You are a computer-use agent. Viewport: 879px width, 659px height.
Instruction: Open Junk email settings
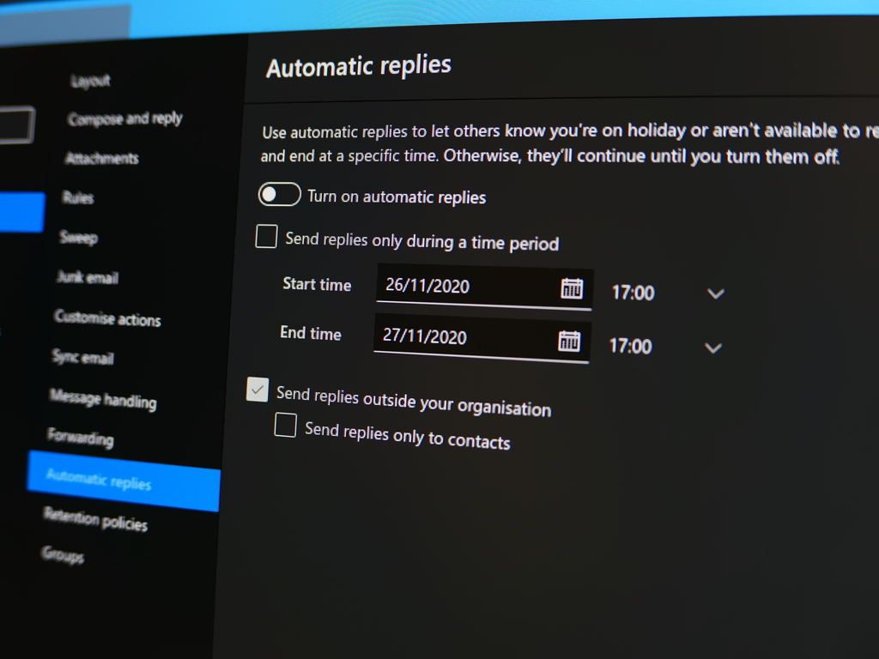click(88, 277)
